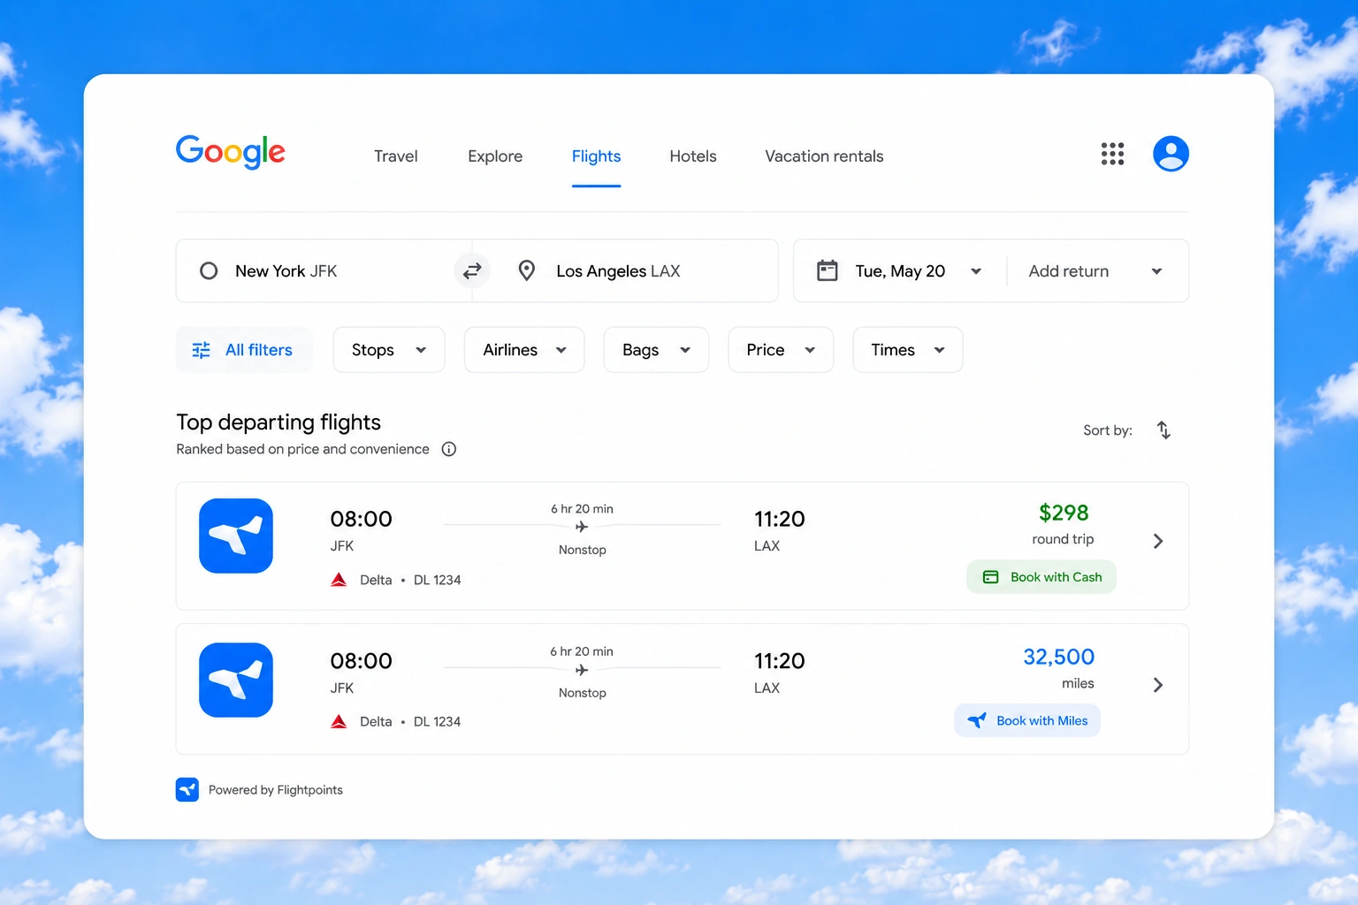
Task: Open the Bags filter dropdown
Action: pyautogui.click(x=656, y=350)
